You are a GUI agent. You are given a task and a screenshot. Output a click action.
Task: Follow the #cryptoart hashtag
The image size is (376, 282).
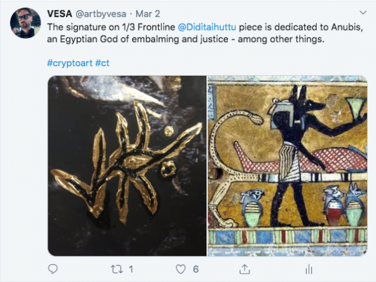(x=69, y=63)
